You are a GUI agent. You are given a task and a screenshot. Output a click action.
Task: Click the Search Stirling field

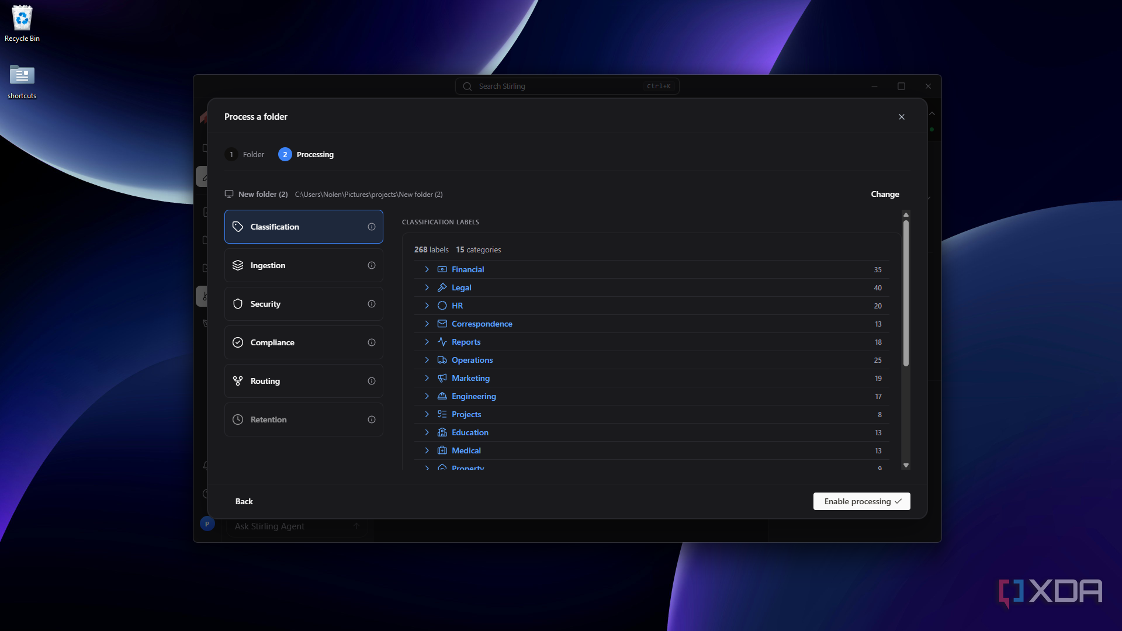point(567,86)
